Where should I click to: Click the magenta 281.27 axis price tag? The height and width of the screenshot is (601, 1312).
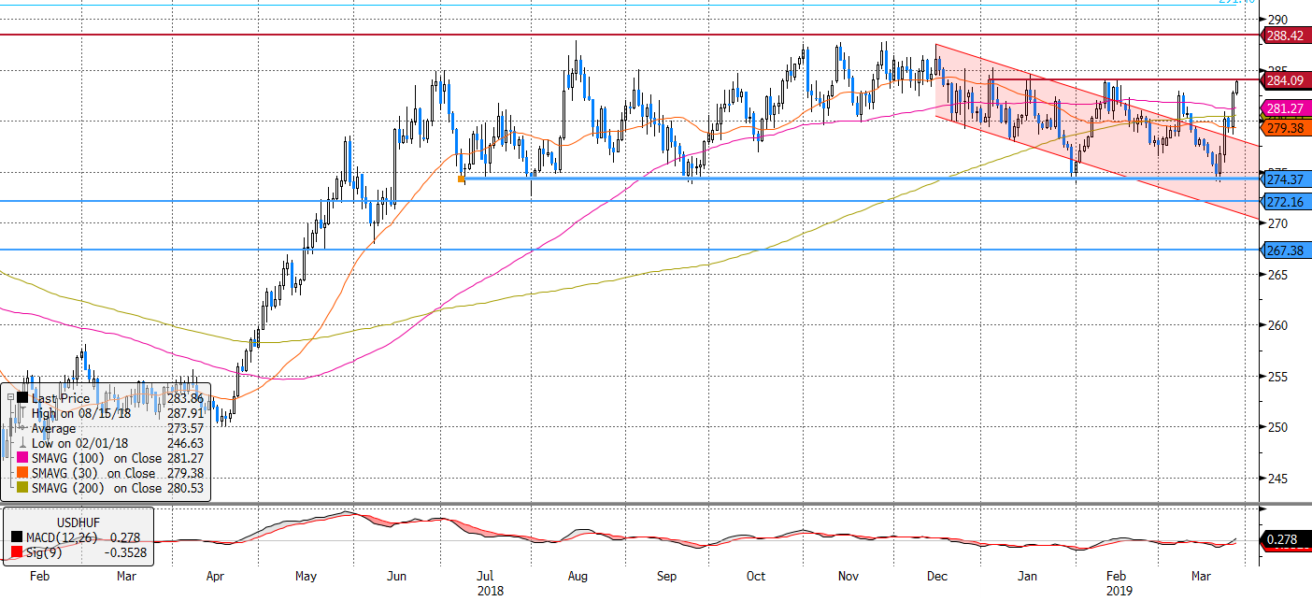coord(1288,108)
